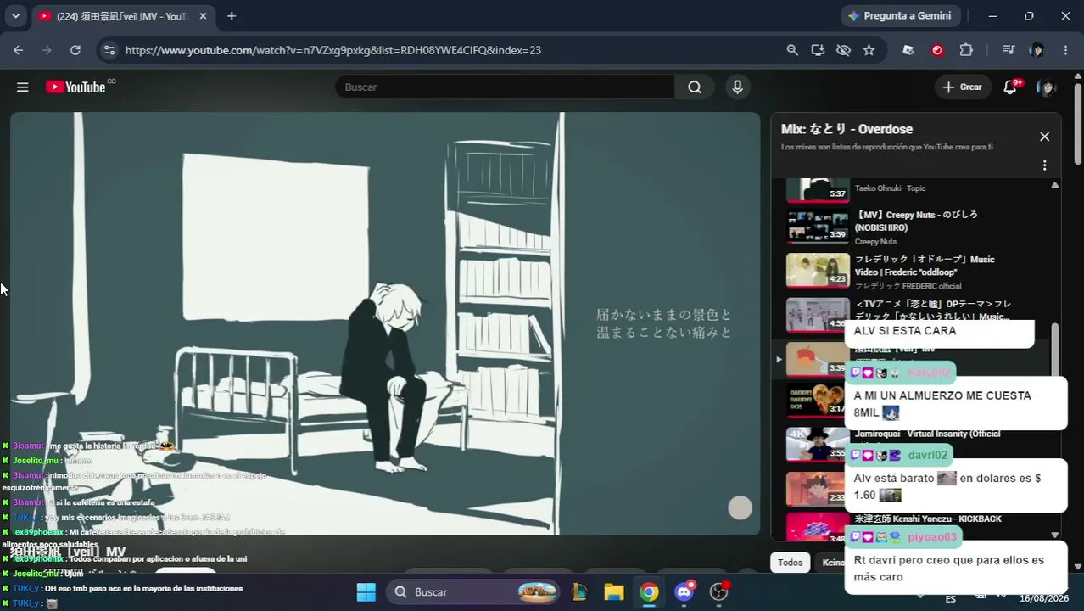Close the Mix playlist panel
Screen dimensions: 1084x611
point(1044,137)
